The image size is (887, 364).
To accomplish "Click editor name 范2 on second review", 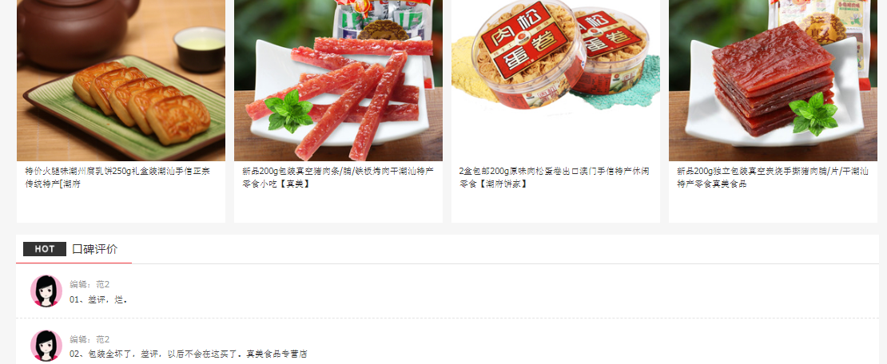I will (103, 339).
